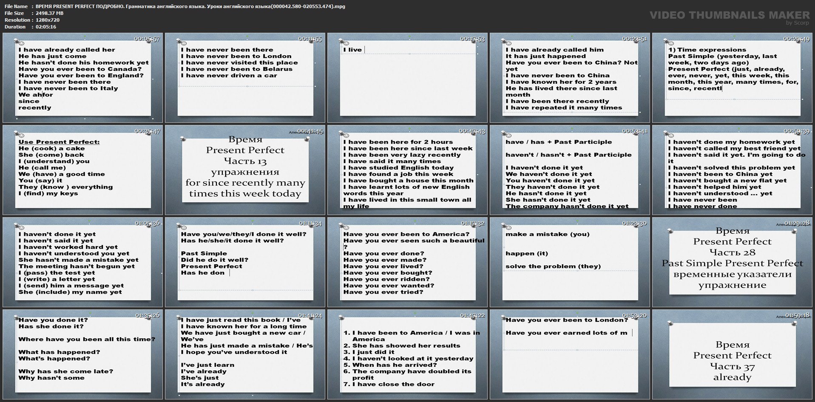Click the line 'I (write) a letter yet'
Screen dimensions: 815x402
pyautogui.click(x=57, y=279)
